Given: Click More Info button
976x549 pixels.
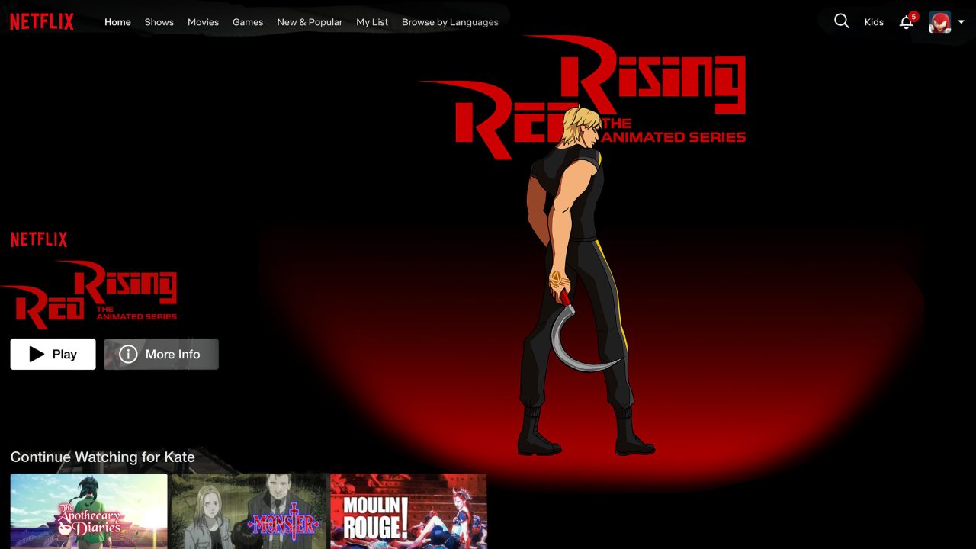Looking at the screenshot, I should [161, 354].
